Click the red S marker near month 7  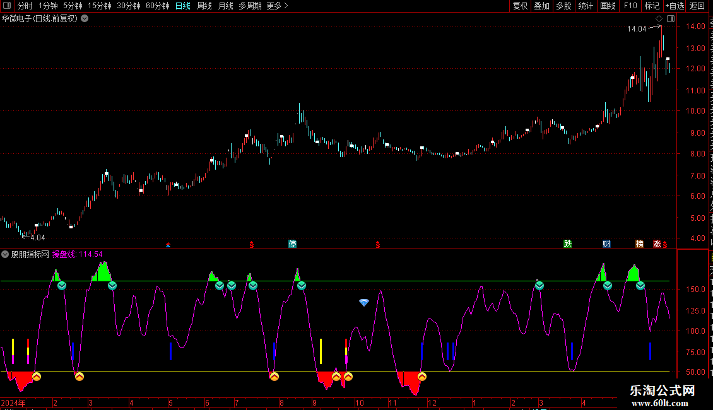pyautogui.click(x=252, y=245)
